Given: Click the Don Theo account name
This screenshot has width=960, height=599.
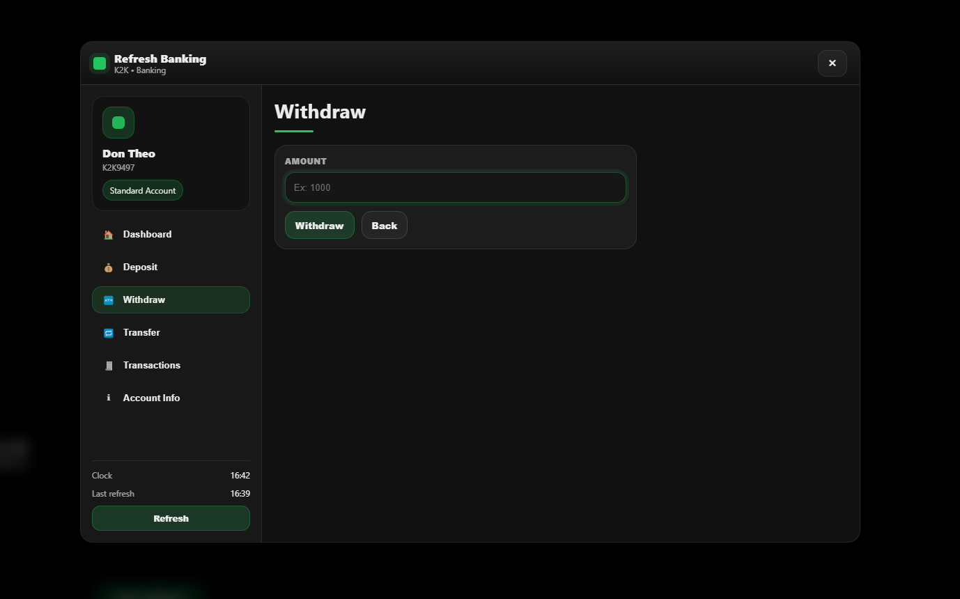Looking at the screenshot, I should pos(129,153).
